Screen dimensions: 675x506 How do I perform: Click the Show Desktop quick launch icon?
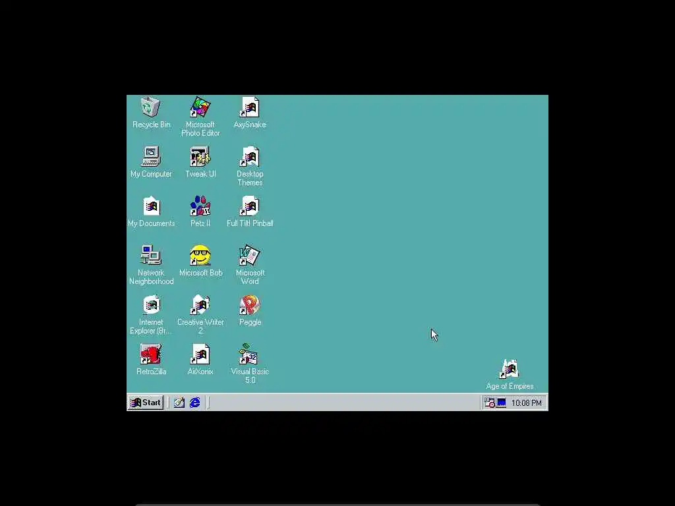coord(179,403)
